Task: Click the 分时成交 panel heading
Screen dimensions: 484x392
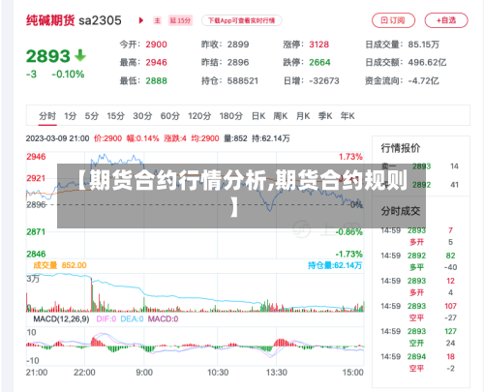Action: point(401,211)
